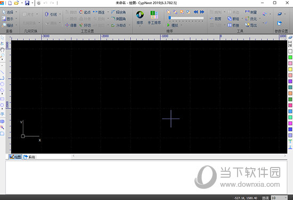This screenshot has height=200, width=293.
Task: Set 起点 start point
Action: (85, 12)
